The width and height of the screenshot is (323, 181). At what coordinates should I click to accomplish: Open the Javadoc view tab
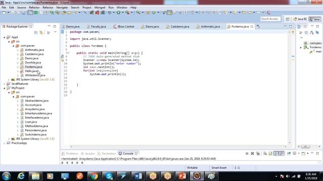tap(88, 153)
